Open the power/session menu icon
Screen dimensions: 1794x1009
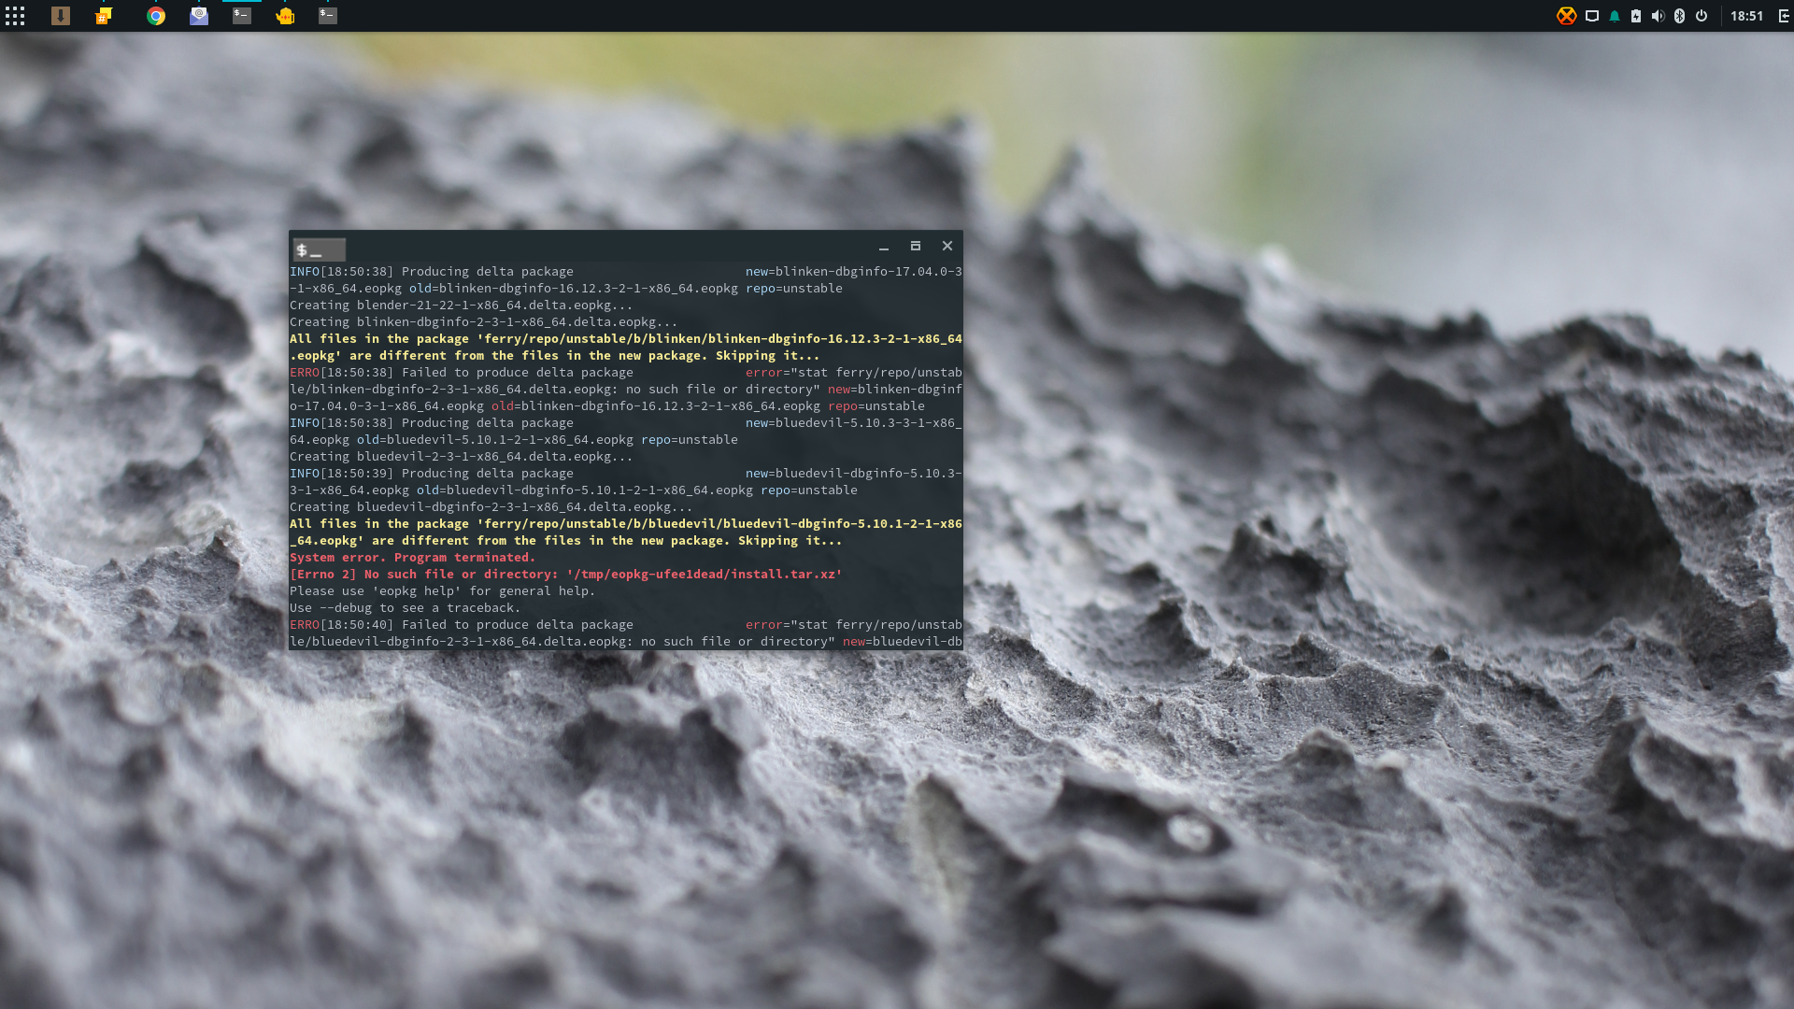pos(1701,16)
